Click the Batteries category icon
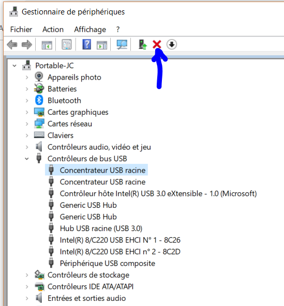 [39, 88]
